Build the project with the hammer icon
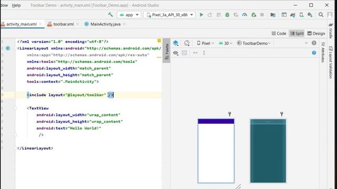The image size is (337, 189). coord(111,15)
